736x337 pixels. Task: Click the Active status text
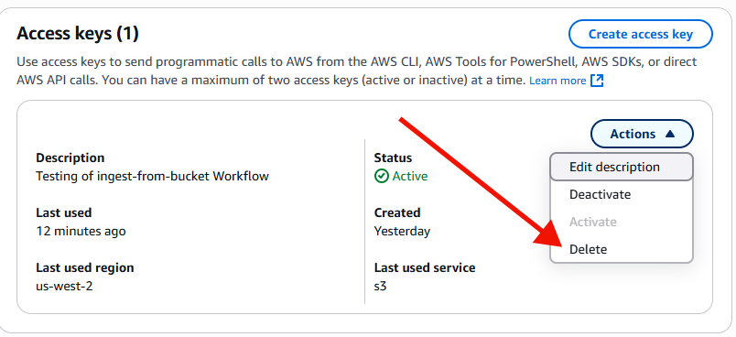[x=410, y=176]
